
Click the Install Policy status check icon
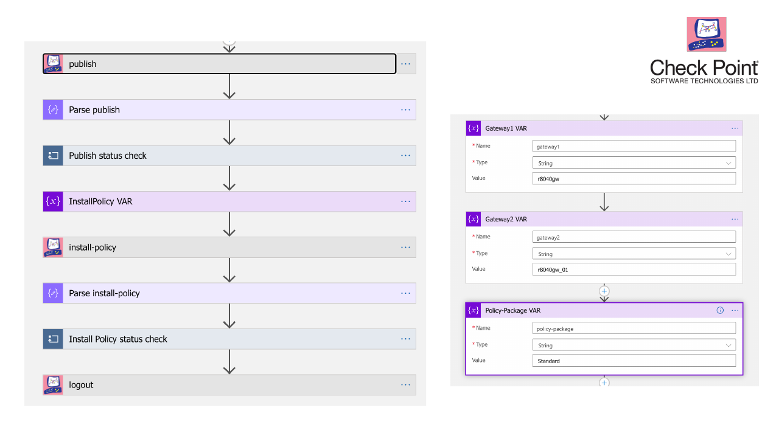tap(53, 339)
